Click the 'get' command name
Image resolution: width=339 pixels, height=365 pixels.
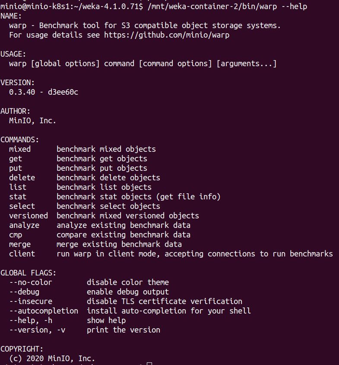pyautogui.click(x=16, y=159)
